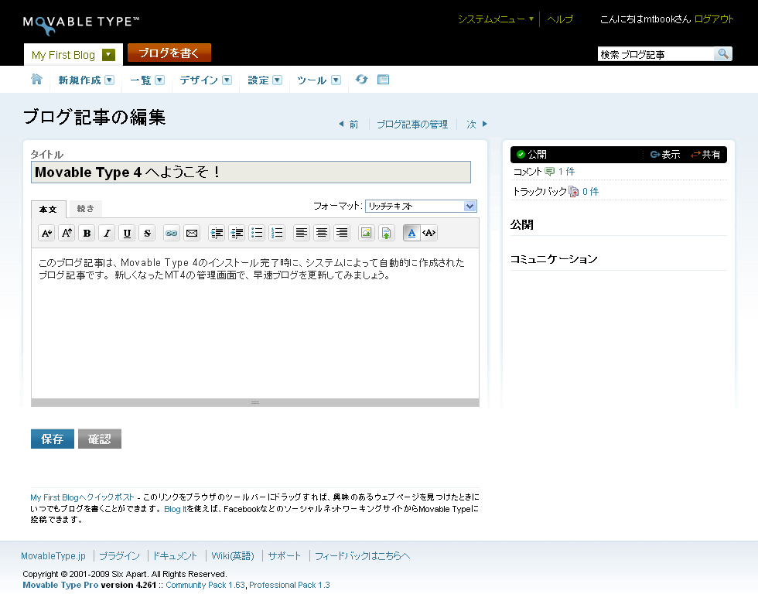Switch to WYSIWYG rich text mode

coord(411,233)
